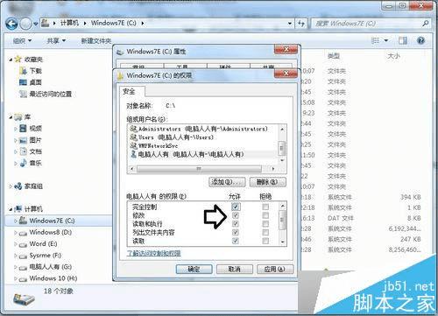The height and width of the screenshot is (316, 438).
Task: Click the 视频 library icon
Action: [x=23, y=128]
